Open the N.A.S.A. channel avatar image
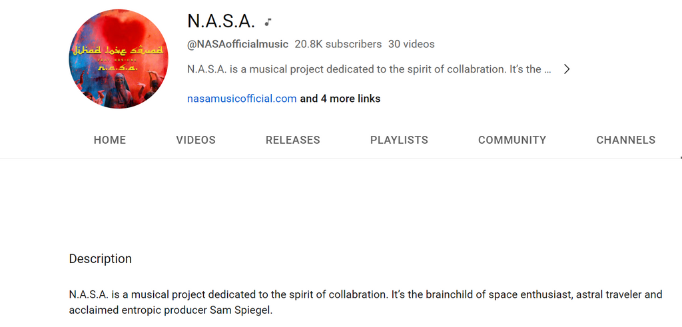The height and width of the screenshot is (327, 682). [119, 59]
